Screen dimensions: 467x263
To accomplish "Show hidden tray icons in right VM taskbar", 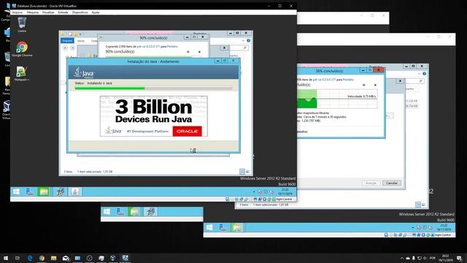I will (x=412, y=227).
